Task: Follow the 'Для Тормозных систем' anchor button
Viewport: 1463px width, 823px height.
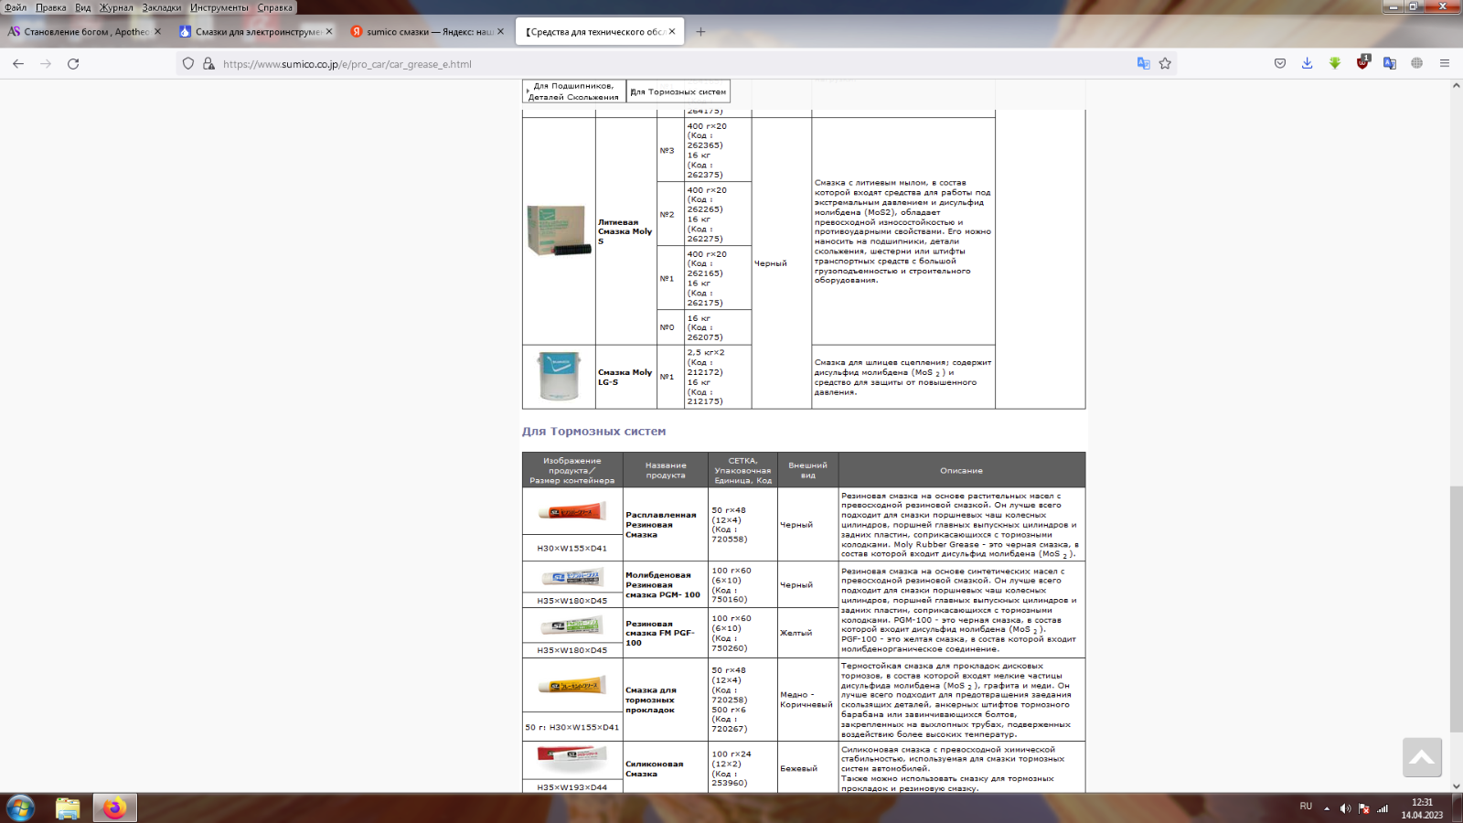Action: 678,91
